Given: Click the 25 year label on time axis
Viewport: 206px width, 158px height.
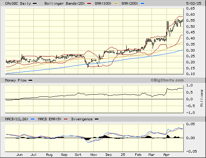Looking at the screenshot, I should tap(123, 155).
